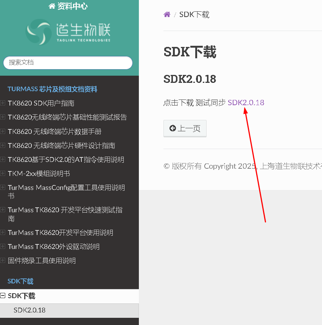Image resolution: width=322 pixels, height=325 pixels.
Task: Click the blue SDK下载 section caption
Action: [x=20, y=281]
